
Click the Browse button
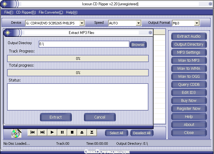click(138, 45)
